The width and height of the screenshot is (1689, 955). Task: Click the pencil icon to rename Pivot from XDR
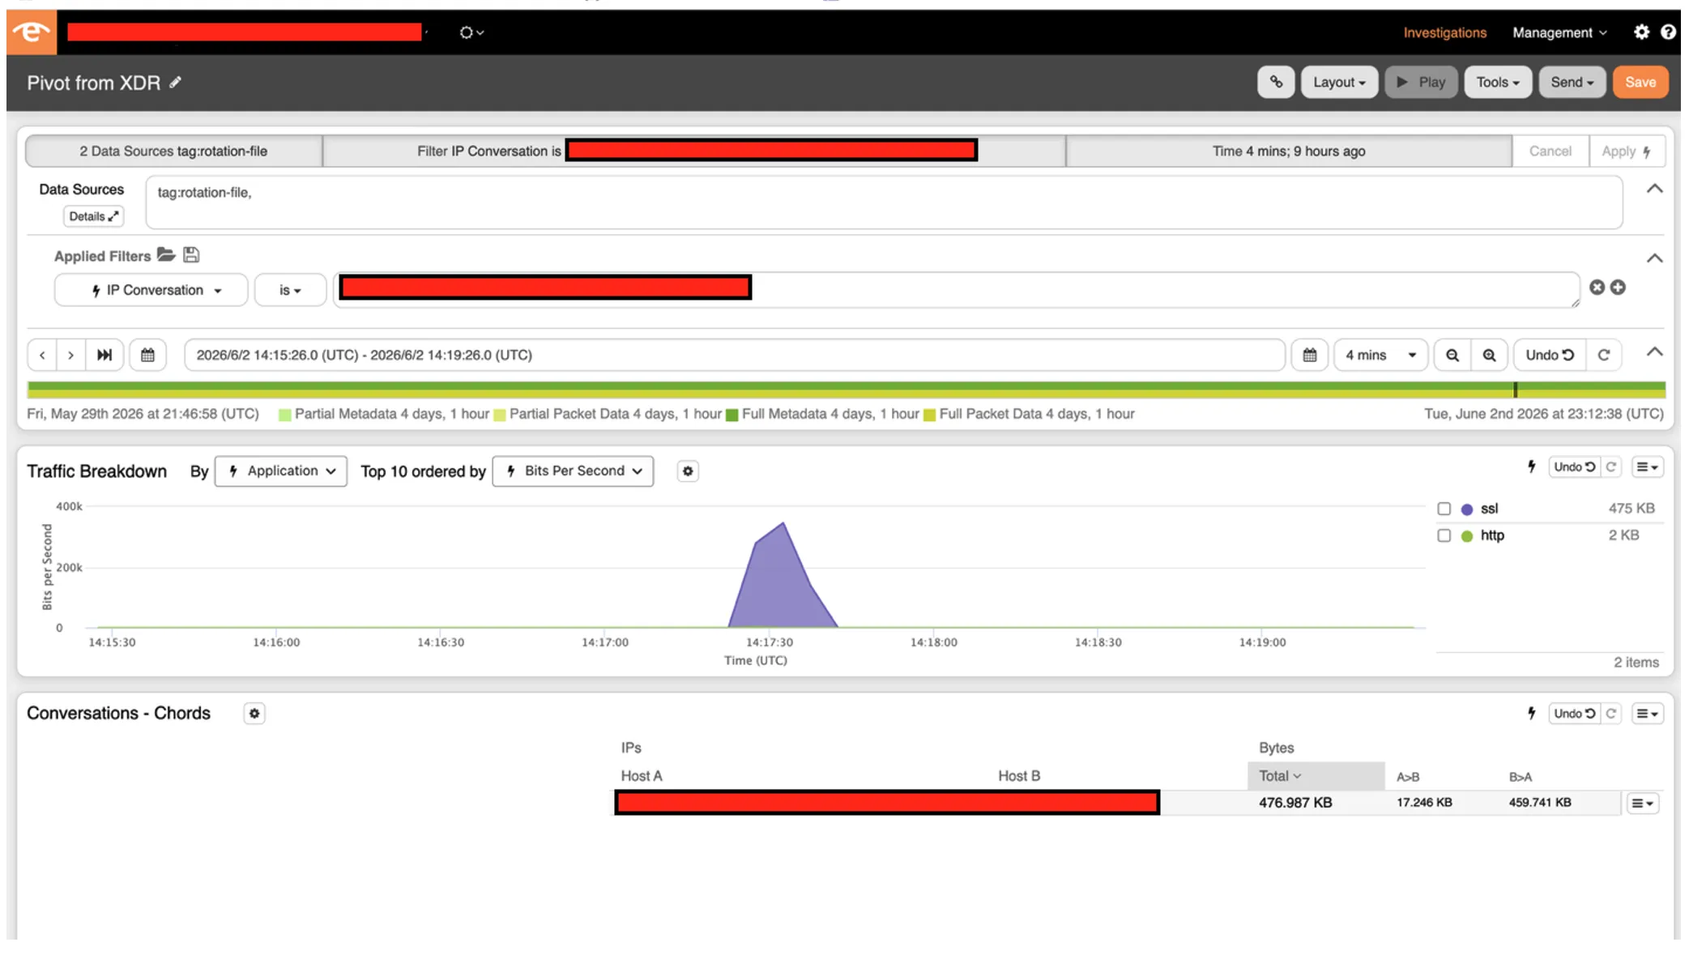176,83
